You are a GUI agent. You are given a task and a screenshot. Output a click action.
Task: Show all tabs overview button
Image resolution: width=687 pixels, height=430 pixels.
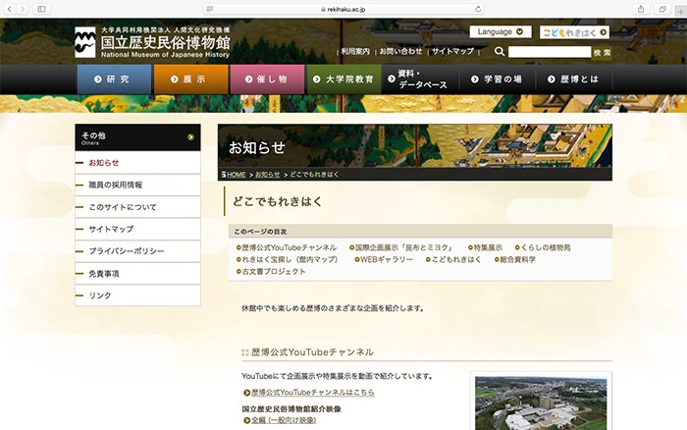pyautogui.click(x=662, y=9)
